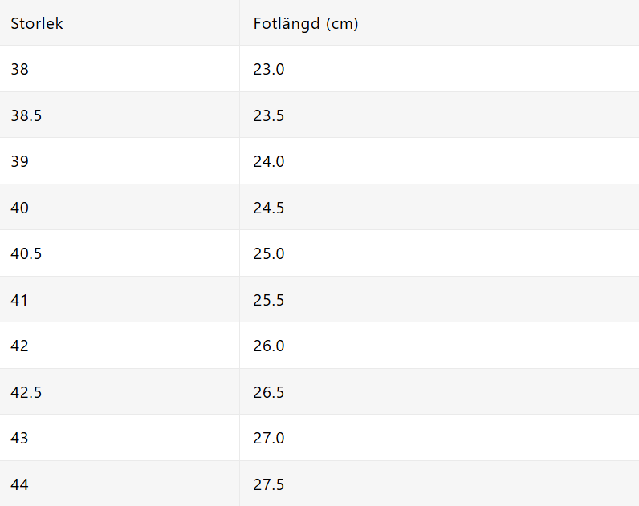Choose the 26.0 cm cell

[x=269, y=346]
